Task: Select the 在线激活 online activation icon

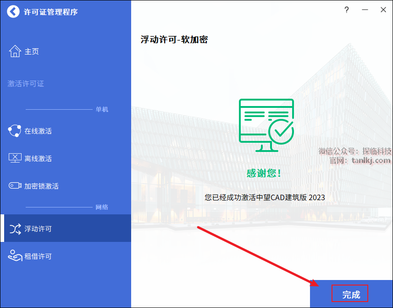Action: click(x=15, y=131)
